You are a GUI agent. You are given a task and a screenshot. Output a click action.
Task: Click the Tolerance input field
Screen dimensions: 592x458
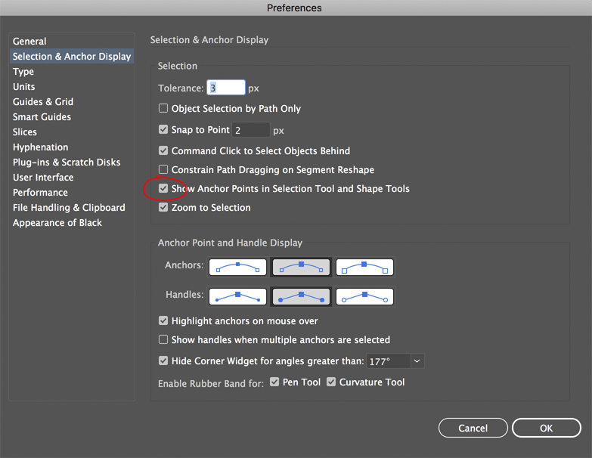pos(227,88)
